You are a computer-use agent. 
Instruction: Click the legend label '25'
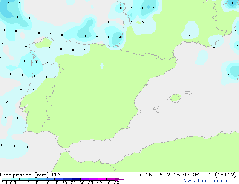73,182
